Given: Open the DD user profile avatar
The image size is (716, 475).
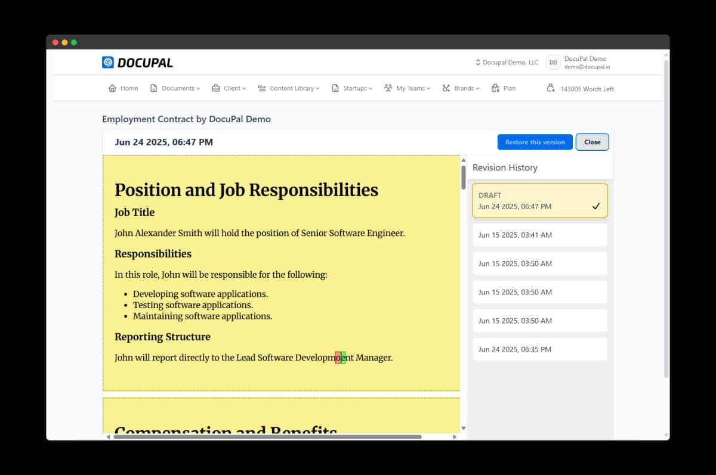Looking at the screenshot, I should point(554,63).
